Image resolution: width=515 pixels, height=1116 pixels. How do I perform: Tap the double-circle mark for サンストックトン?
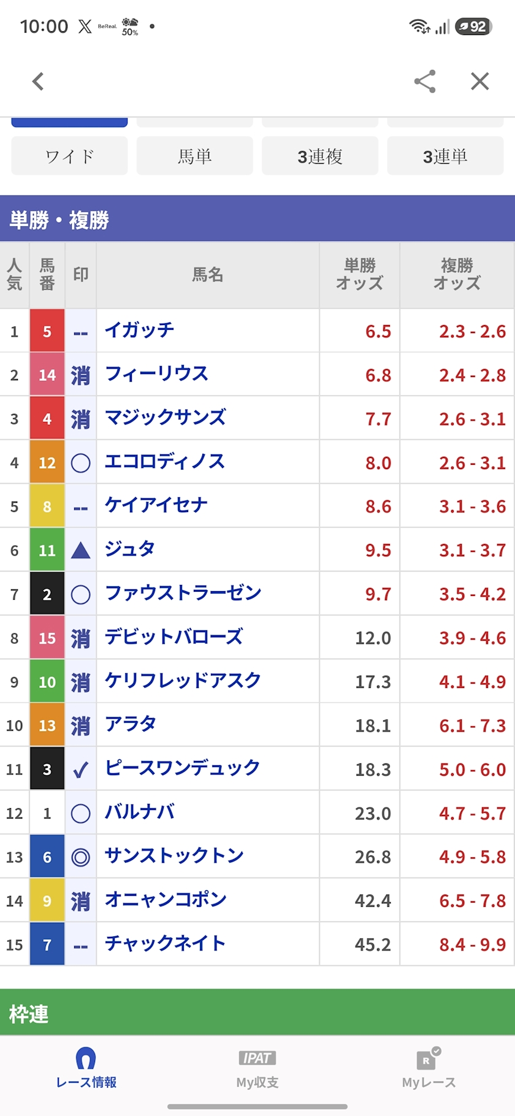80,857
